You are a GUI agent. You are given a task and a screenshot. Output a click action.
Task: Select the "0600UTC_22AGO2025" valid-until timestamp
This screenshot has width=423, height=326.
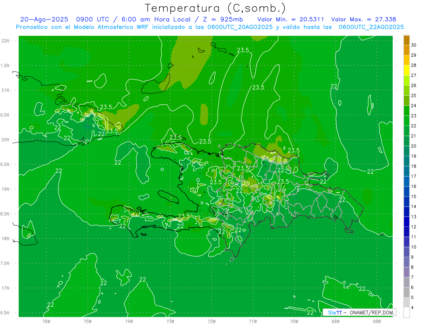[371, 27]
